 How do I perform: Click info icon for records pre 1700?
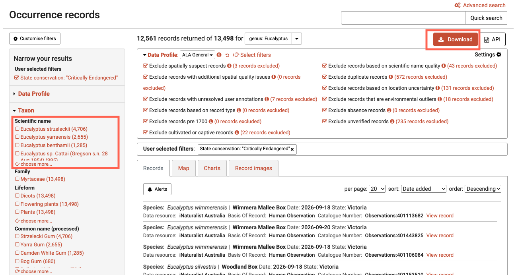[x=211, y=122]
